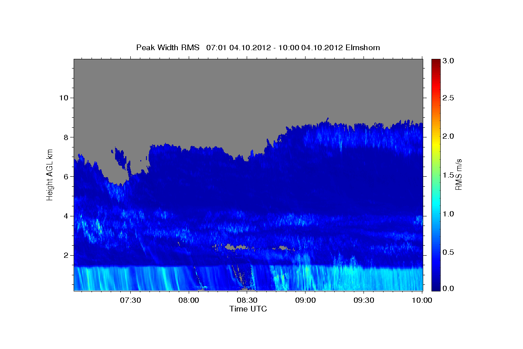Click the 'RMS m/s' colorbar label
The width and height of the screenshot is (523, 349).
[458, 174]
